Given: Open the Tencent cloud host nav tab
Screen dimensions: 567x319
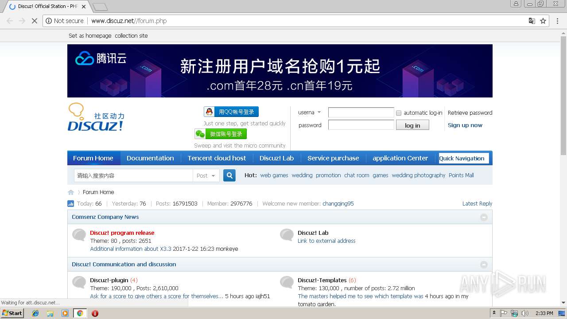Looking at the screenshot, I should (x=217, y=158).
